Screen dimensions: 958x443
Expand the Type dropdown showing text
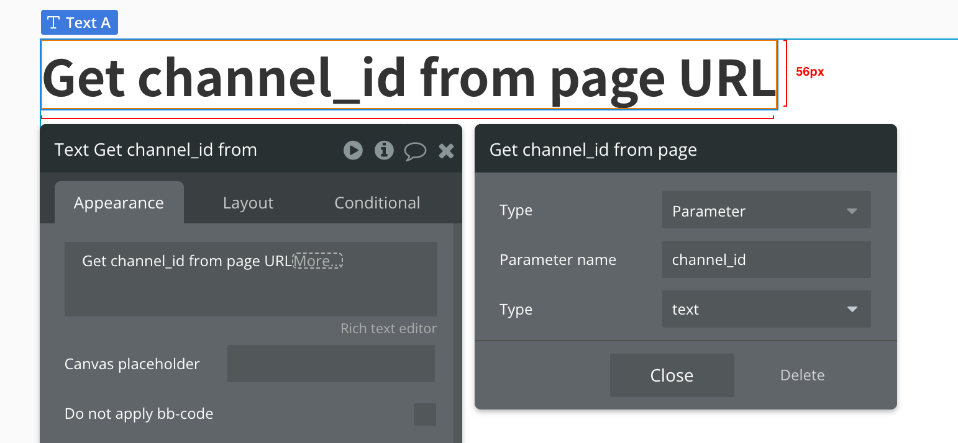pos(765,310)
